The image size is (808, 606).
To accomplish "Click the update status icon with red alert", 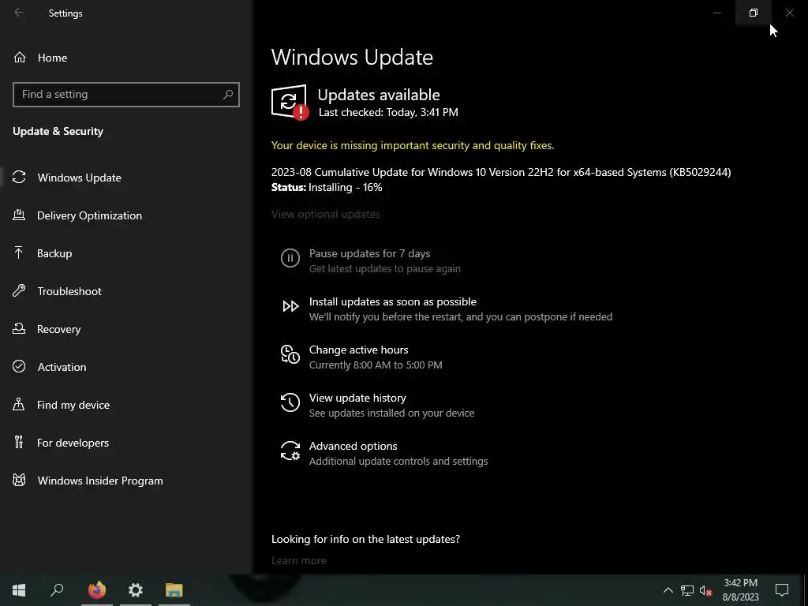I will point(290,102).
